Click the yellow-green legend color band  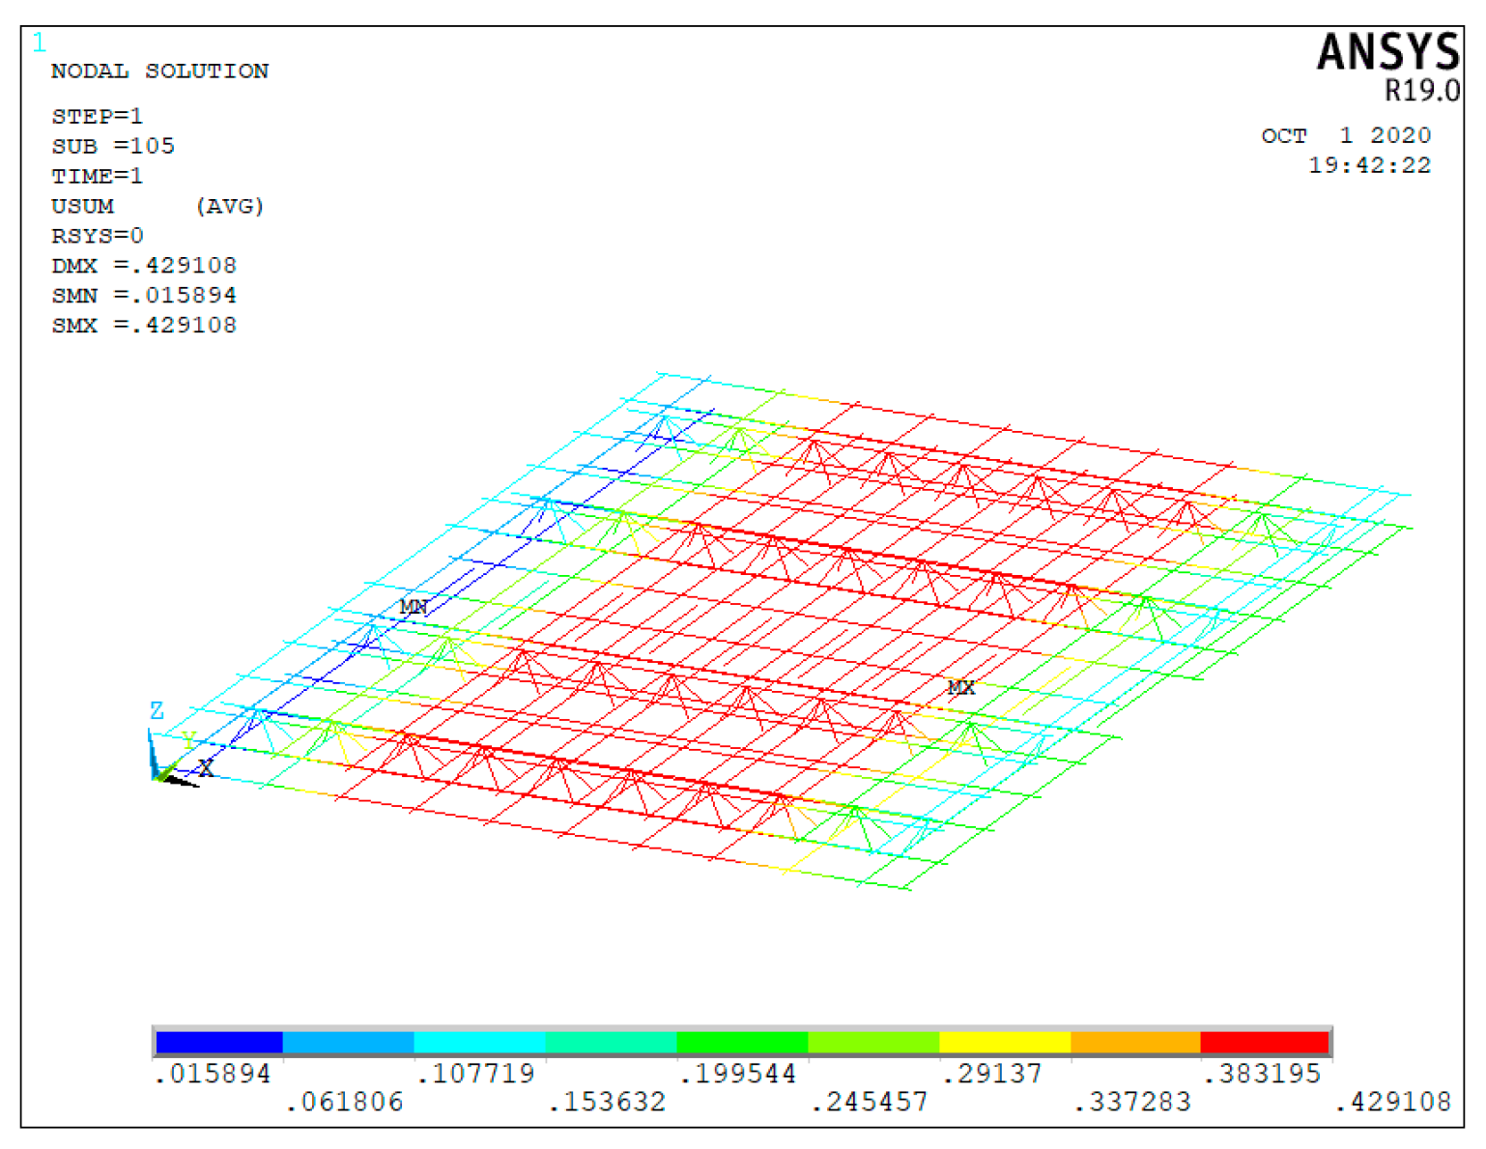(873, 1042)
